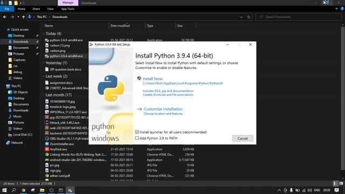Select python-3.6.0-amd64.exe file

66,40
